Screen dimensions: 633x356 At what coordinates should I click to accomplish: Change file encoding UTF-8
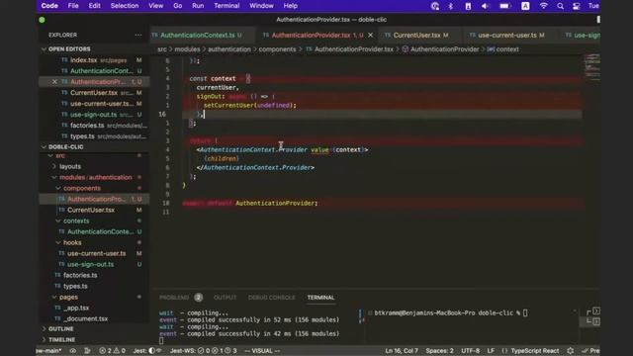click(x=471, y=351)
